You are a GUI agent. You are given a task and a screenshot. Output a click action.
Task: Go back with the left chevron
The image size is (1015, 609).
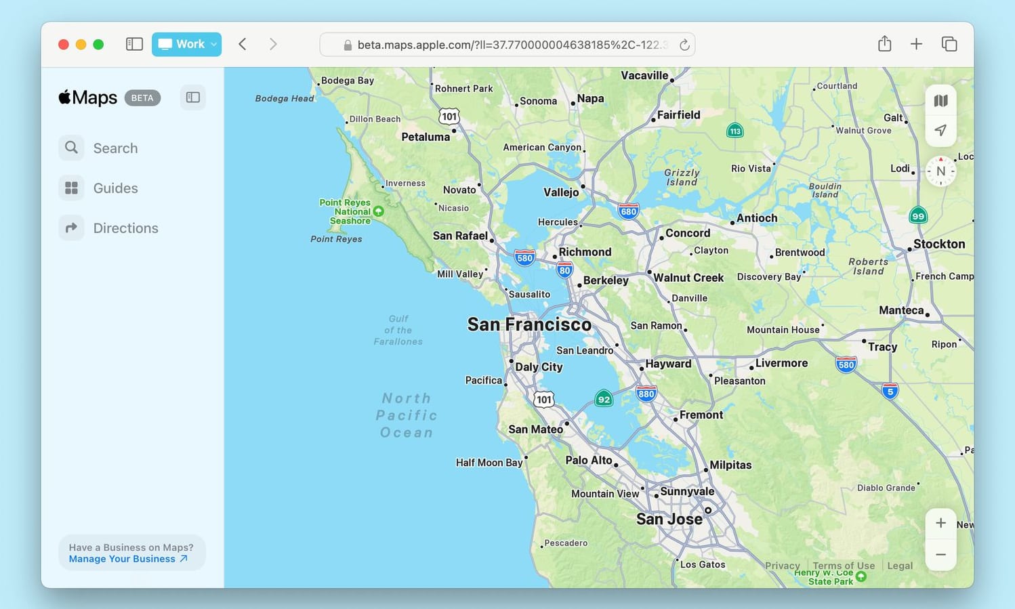click(242, 44)
